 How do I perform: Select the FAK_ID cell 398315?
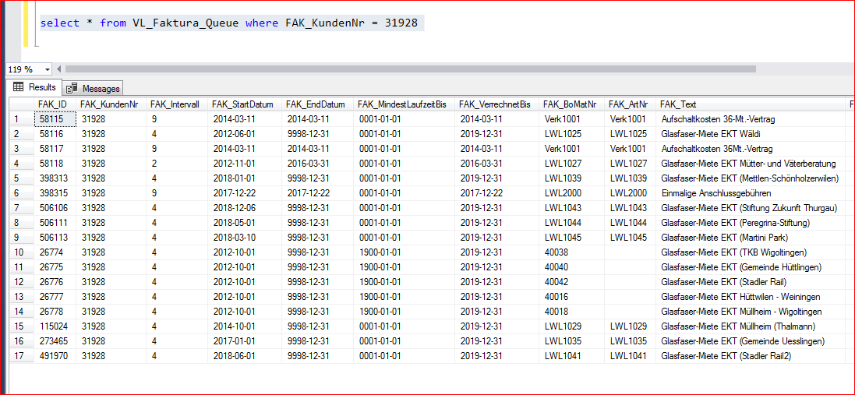click(x=55, y=193)
